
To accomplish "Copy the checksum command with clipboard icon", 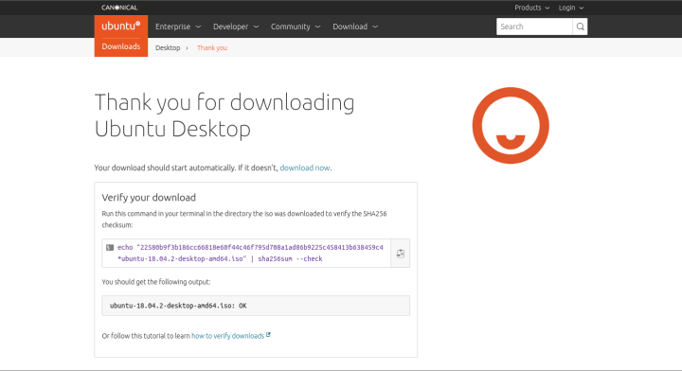I will 400,254.
